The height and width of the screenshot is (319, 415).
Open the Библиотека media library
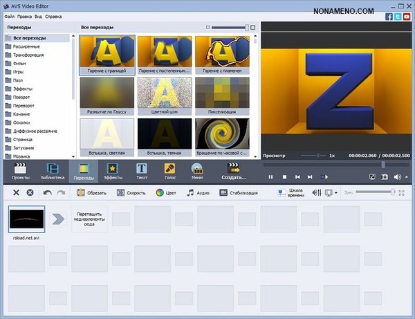point(53,171)
